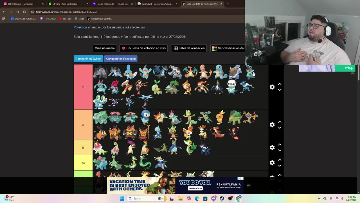Viewport: 360px width, 203px height.
Task: Close the Kick Dashboard tab
Action: [87, 4]
